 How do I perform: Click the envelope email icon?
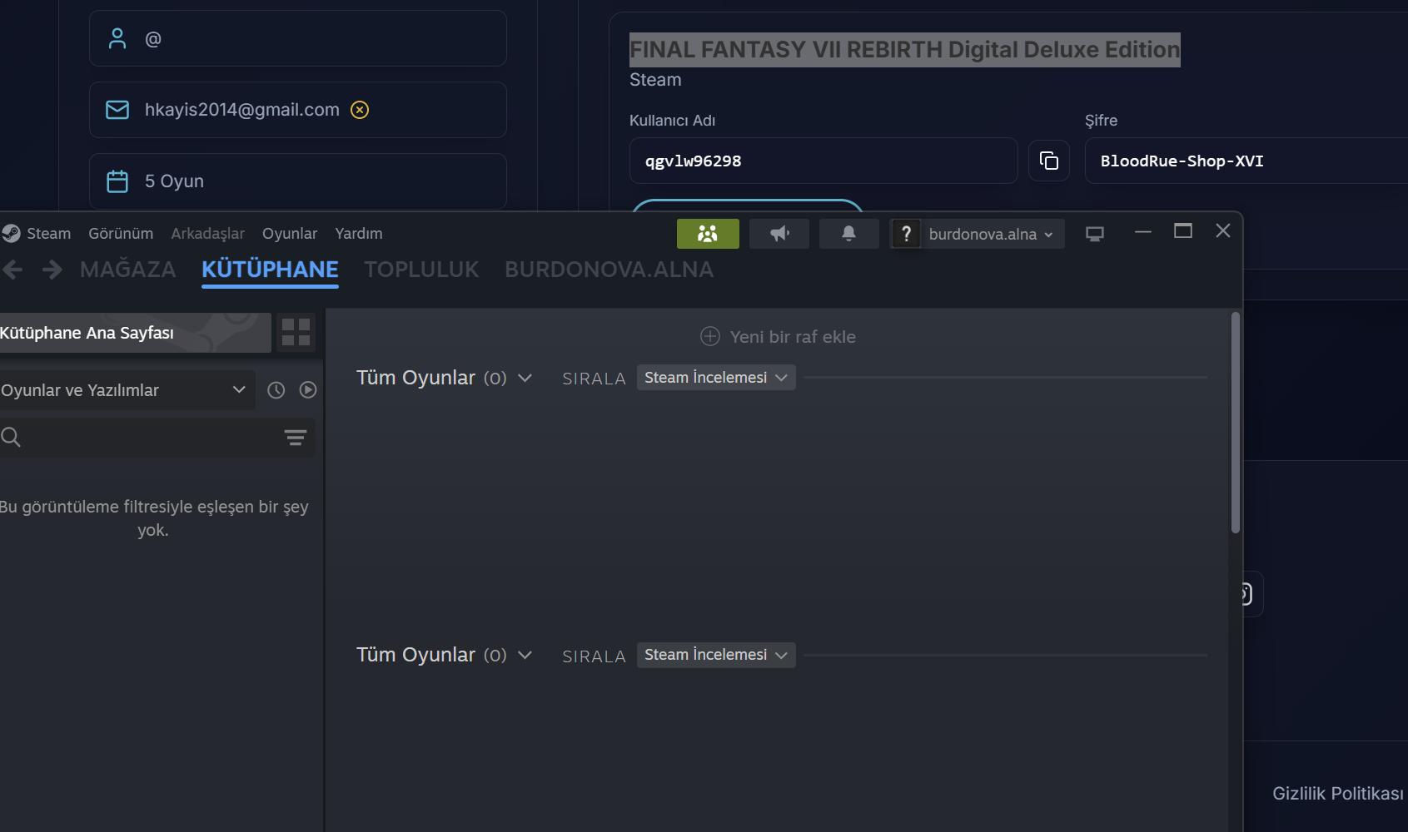[117, 110]
